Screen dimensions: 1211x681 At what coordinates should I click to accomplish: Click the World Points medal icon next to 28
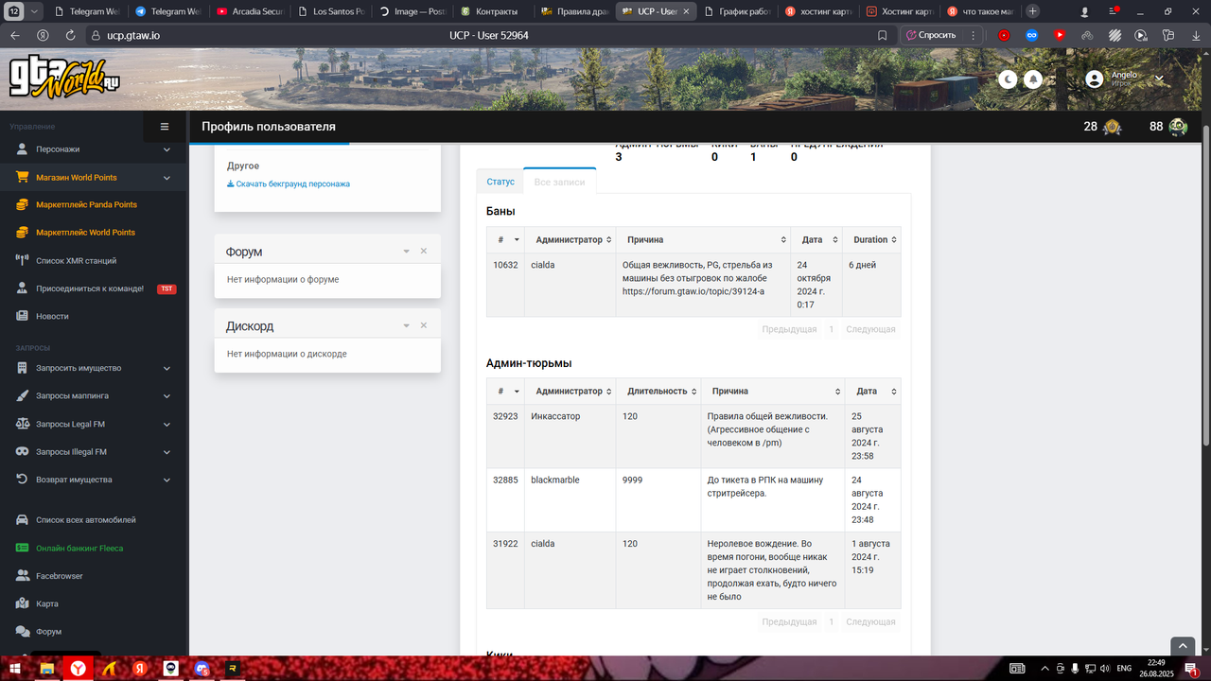click(x=1112, y=127)
